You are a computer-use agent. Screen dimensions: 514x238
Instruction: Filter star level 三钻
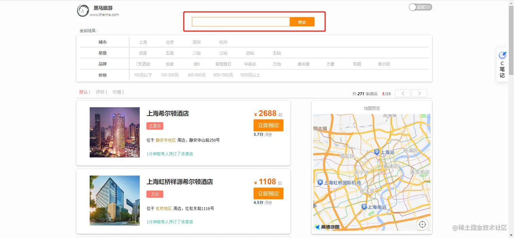[x=223, y=53]
